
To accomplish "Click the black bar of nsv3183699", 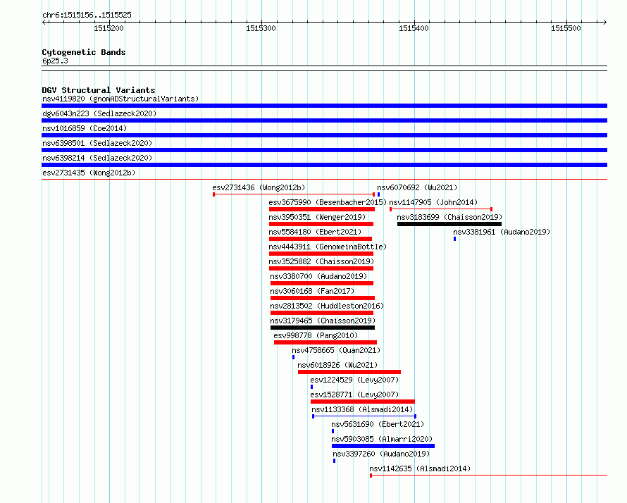I will (449, 224).
